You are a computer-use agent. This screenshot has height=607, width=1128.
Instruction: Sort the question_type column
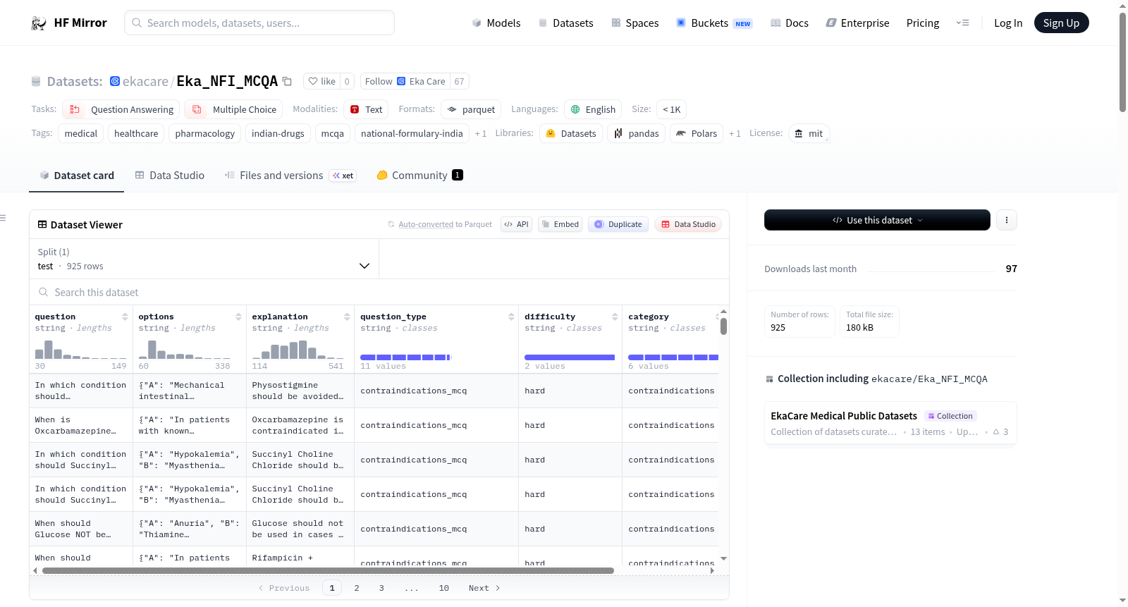511,317
